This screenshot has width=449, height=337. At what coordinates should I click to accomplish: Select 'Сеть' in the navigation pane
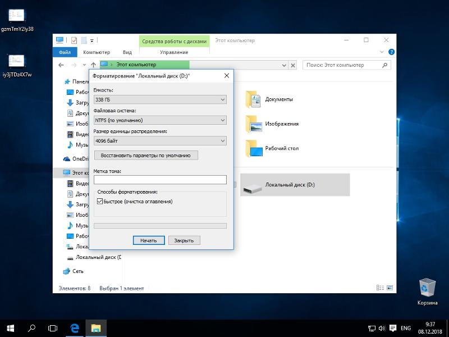tap(74, 271)
